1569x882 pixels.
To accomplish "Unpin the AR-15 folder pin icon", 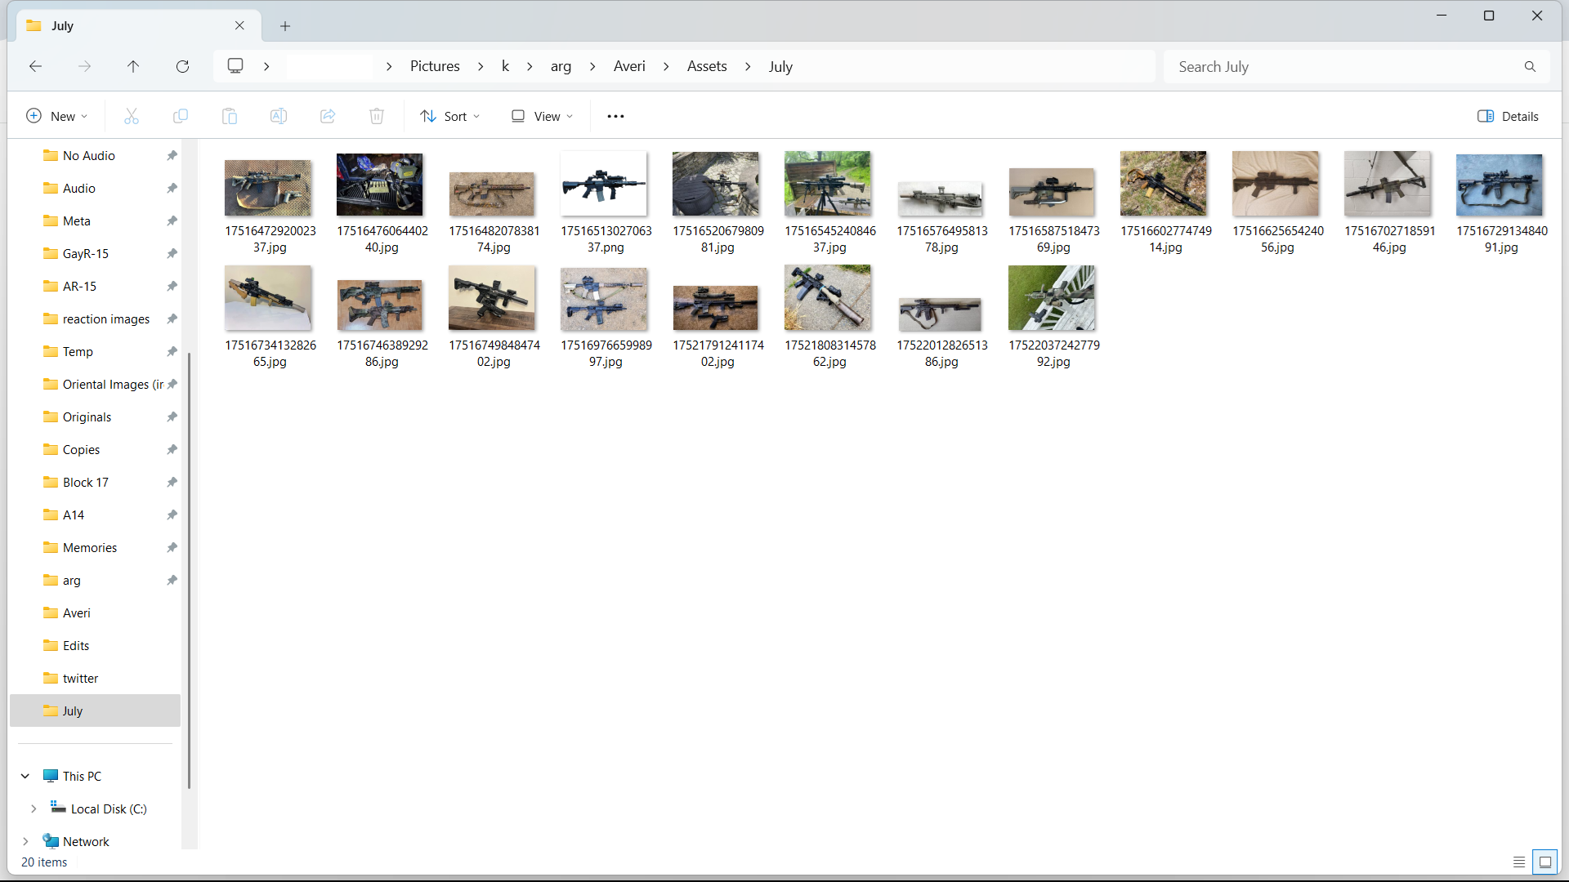I will click(x=172, y=286).
